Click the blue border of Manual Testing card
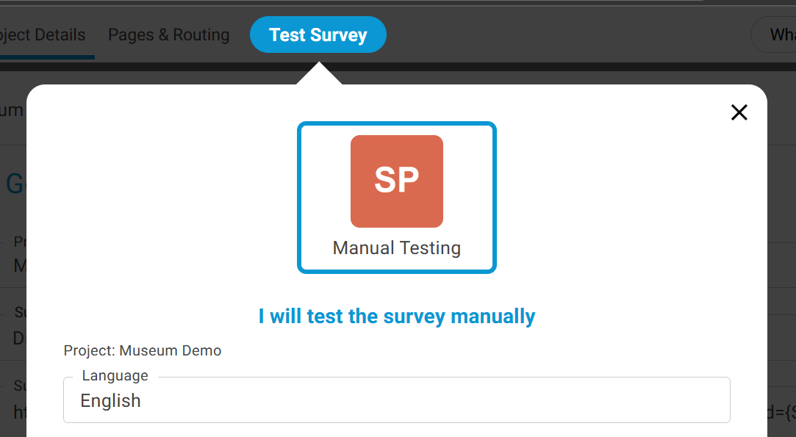Viewport: 796px width, 437px height. pyautogui.click(x=299, y=198)
